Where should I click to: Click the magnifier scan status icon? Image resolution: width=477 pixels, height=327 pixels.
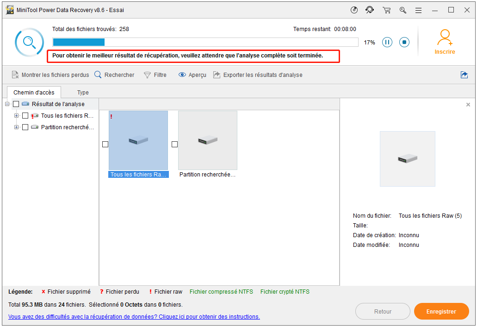tap(30, 42)
